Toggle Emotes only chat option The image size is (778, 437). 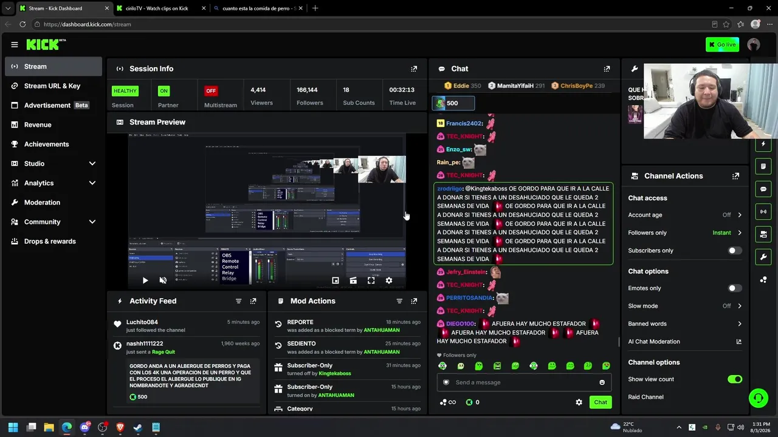pos(735,288)
